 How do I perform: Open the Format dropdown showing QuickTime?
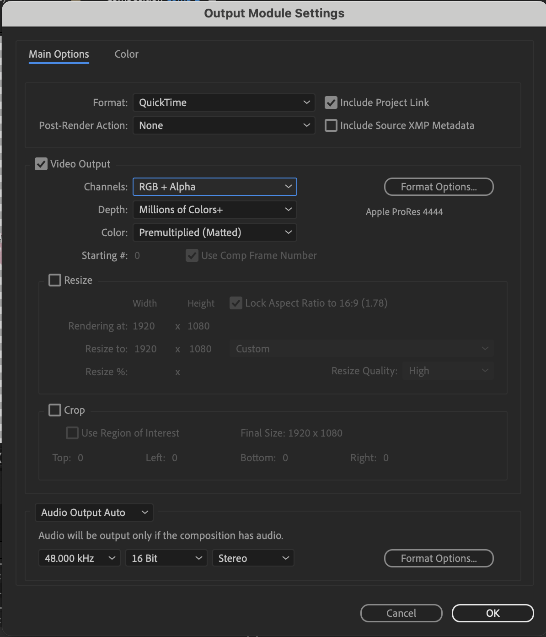click(x=224, y=103)
